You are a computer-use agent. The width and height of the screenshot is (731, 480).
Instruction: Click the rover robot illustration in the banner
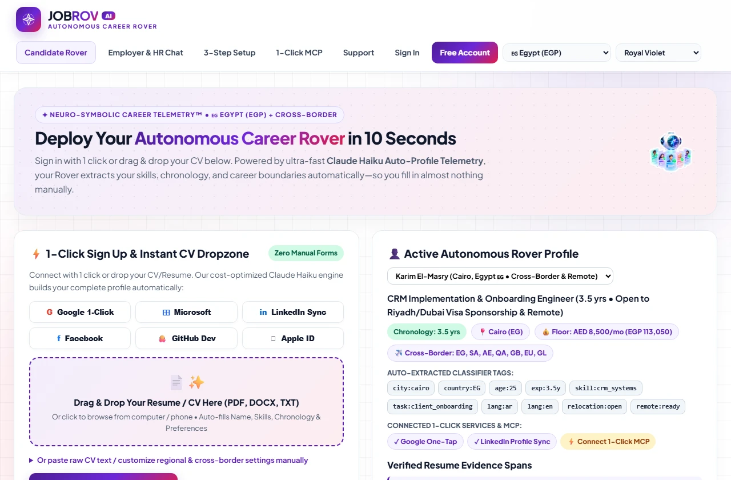pyautogui.click(x=671, y=151)
